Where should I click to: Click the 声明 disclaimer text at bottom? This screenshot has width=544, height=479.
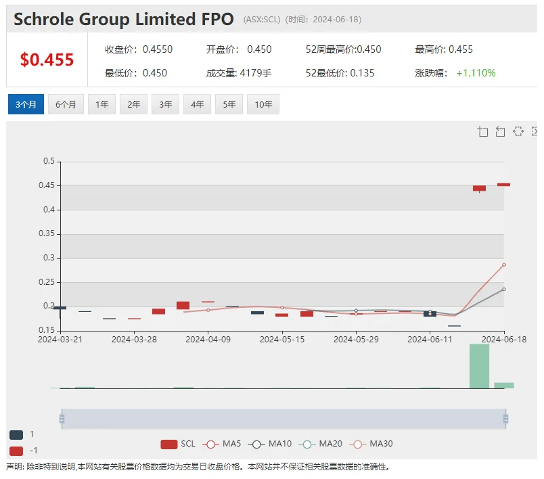tap(198, 467)
